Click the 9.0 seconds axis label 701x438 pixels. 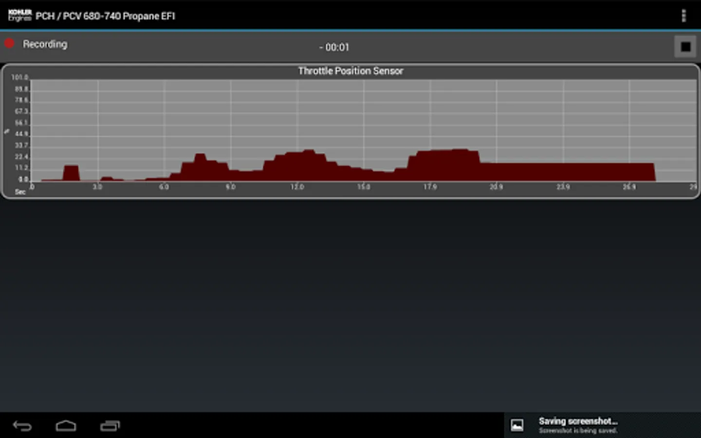click(x=231, y=187)
